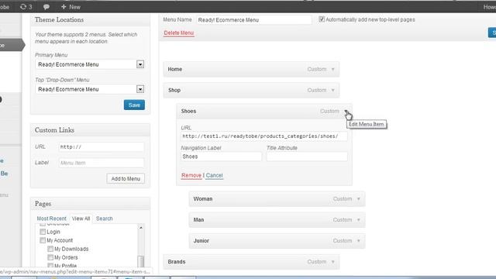
Task: Click the Custom Links panel heading
Action: click(x=54, y=130)
